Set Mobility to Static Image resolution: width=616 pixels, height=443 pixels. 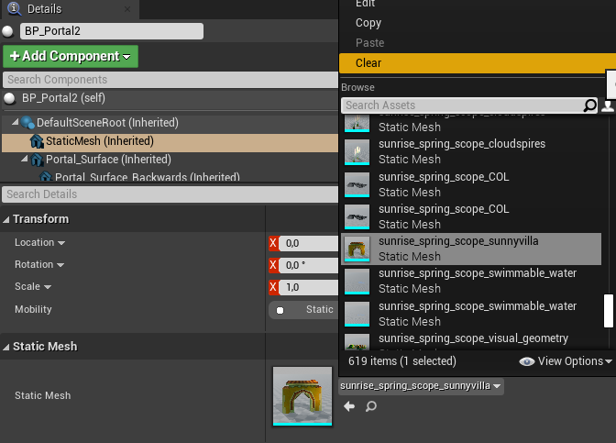(x=303, y=310)
